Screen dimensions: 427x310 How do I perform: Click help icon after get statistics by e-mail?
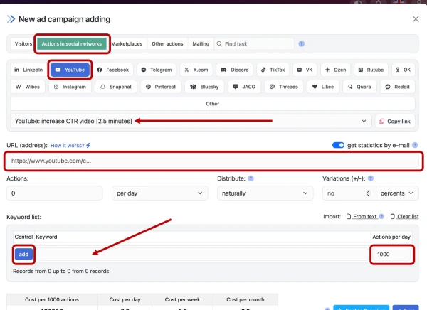pyautogui.click(x=415, y=145)
